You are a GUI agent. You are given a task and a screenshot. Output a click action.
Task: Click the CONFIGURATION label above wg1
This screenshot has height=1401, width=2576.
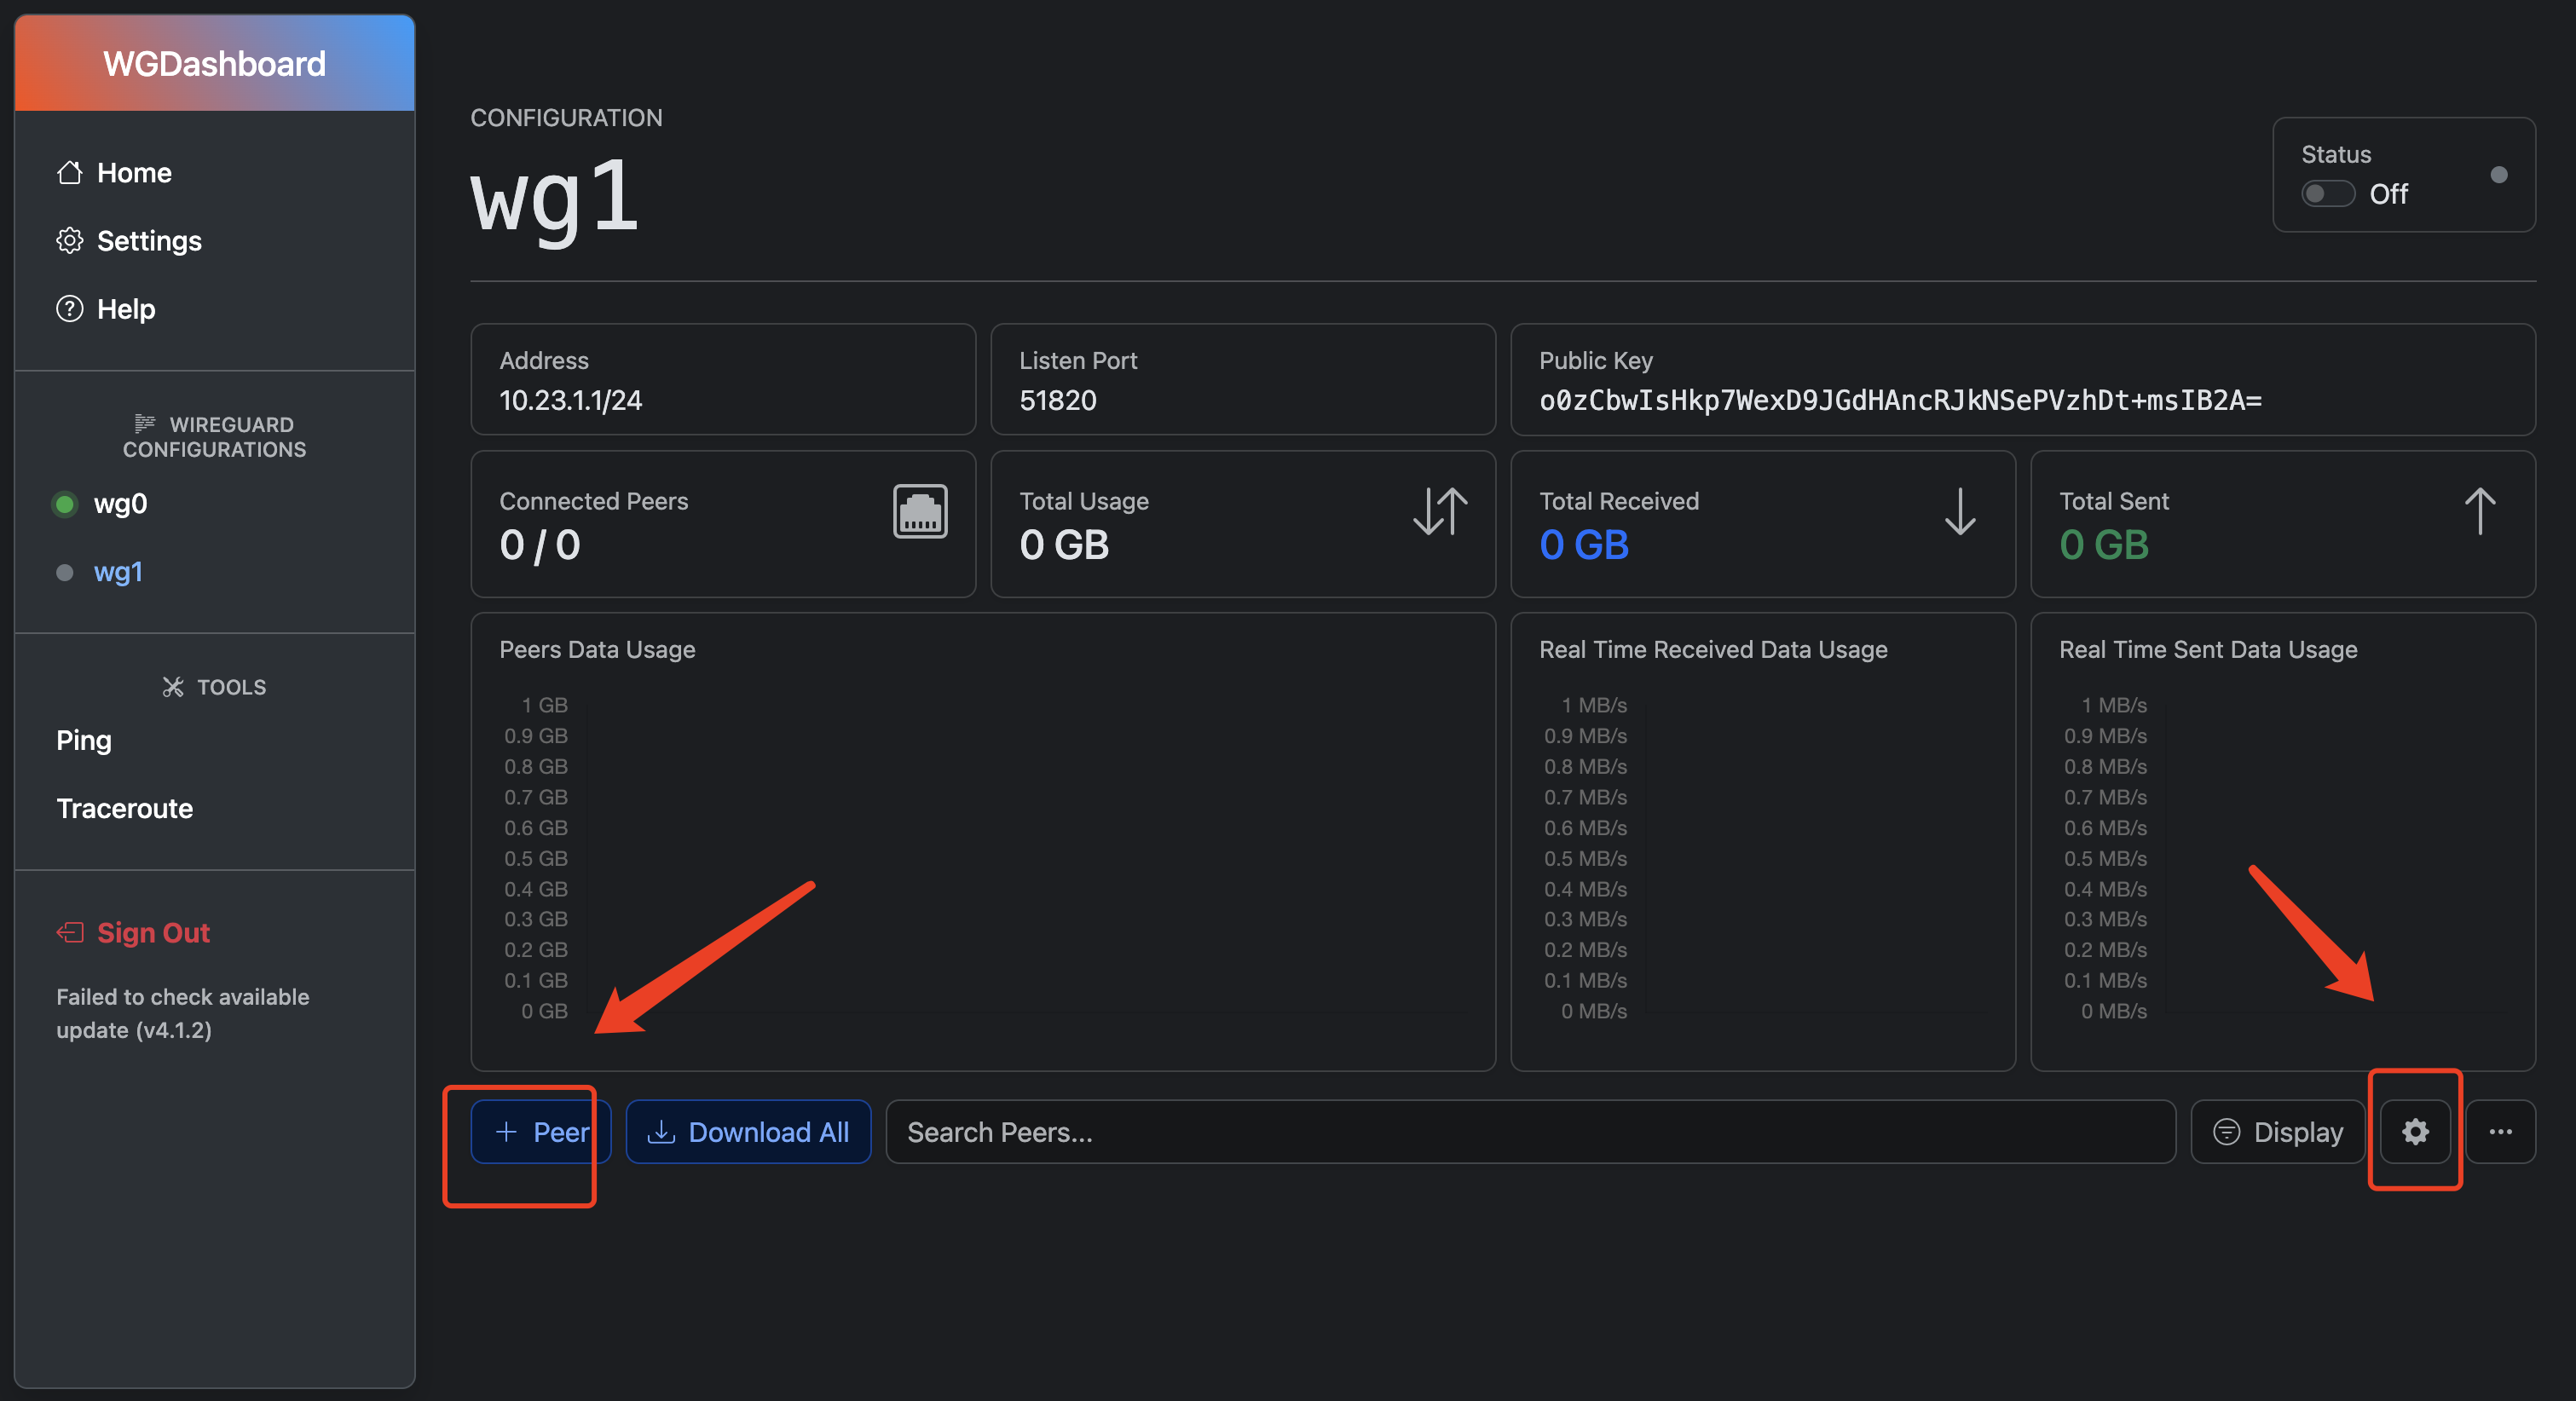click(566, 118)
